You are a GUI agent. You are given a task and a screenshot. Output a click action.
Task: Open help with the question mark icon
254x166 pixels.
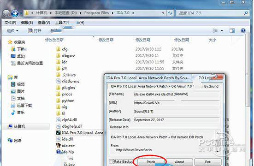pos(243,30)
